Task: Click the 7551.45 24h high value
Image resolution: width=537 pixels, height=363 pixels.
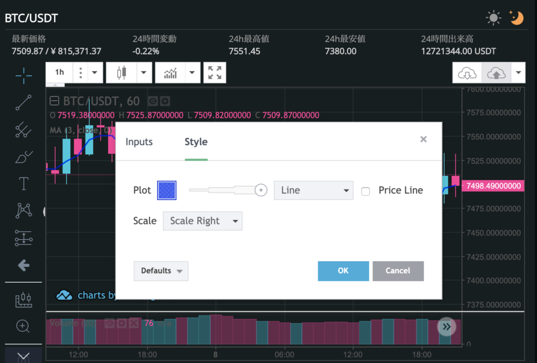Action: point(244,51)
